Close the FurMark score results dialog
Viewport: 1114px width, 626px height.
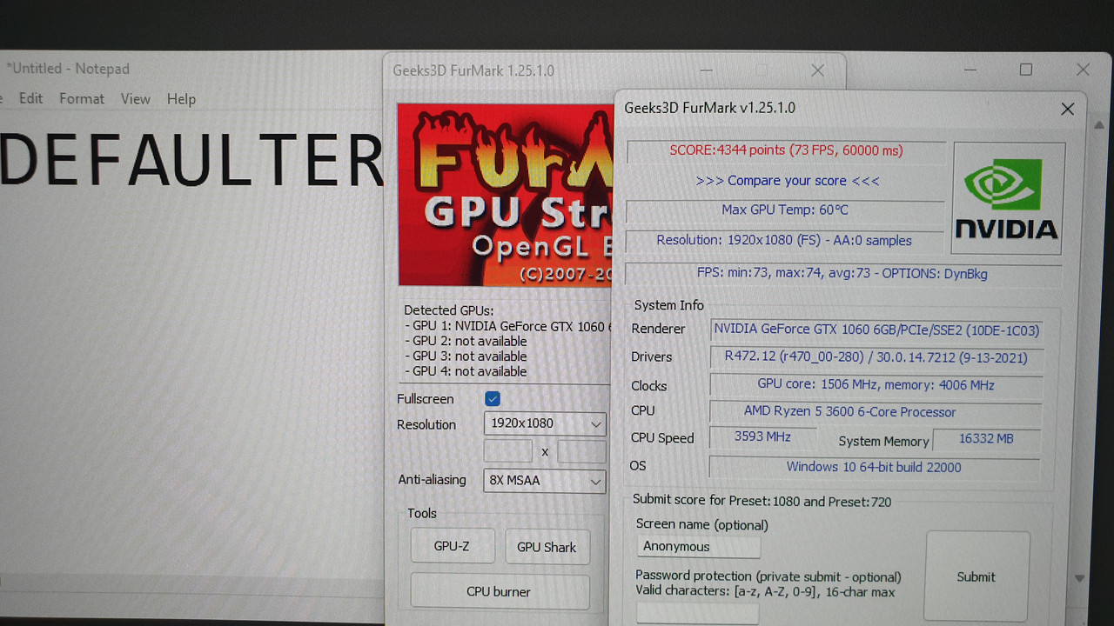(x=1067, y=109)
